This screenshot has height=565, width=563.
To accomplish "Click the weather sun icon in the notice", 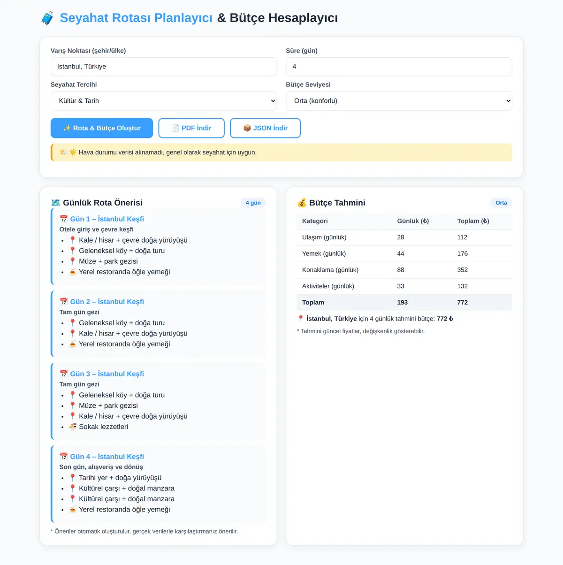I will [73, 153].
